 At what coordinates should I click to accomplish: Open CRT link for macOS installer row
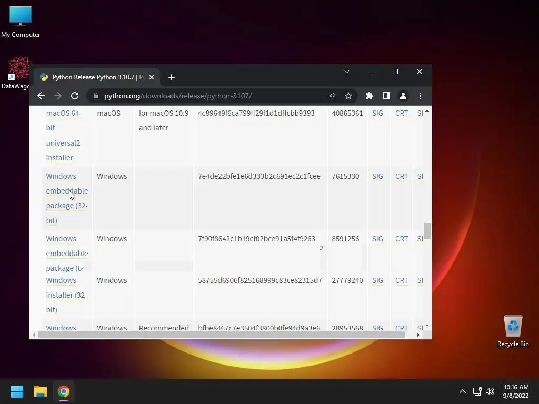point(402,114)
